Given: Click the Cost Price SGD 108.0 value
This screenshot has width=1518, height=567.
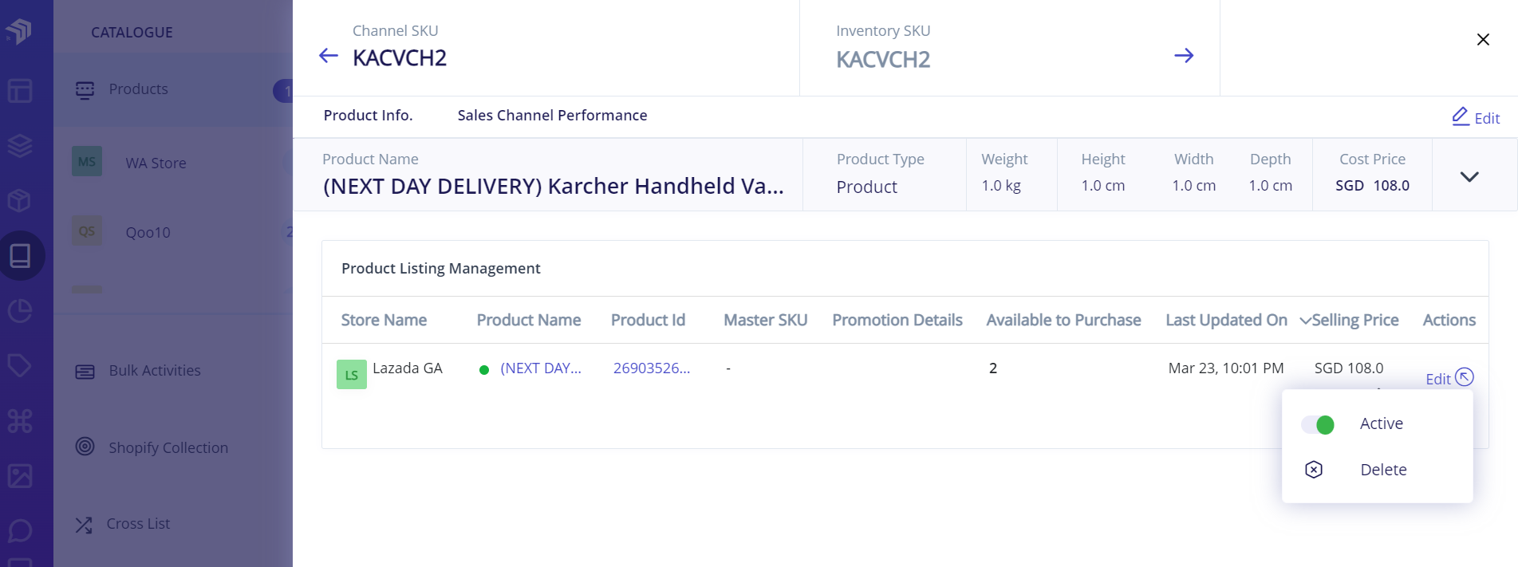Looking at the screenshot, I should 1373,186.
